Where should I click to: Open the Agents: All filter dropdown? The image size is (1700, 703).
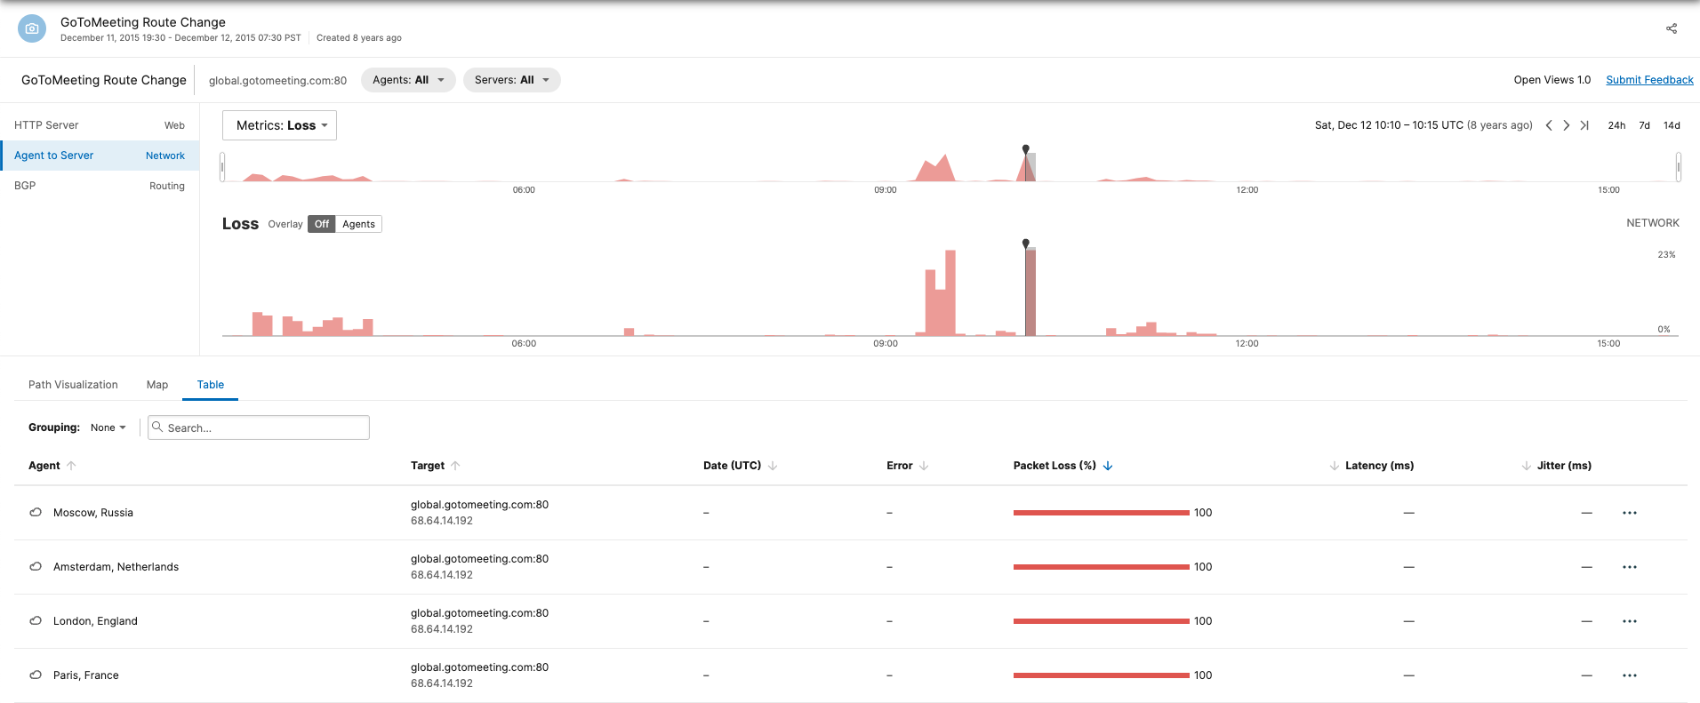tap(408, 80)
